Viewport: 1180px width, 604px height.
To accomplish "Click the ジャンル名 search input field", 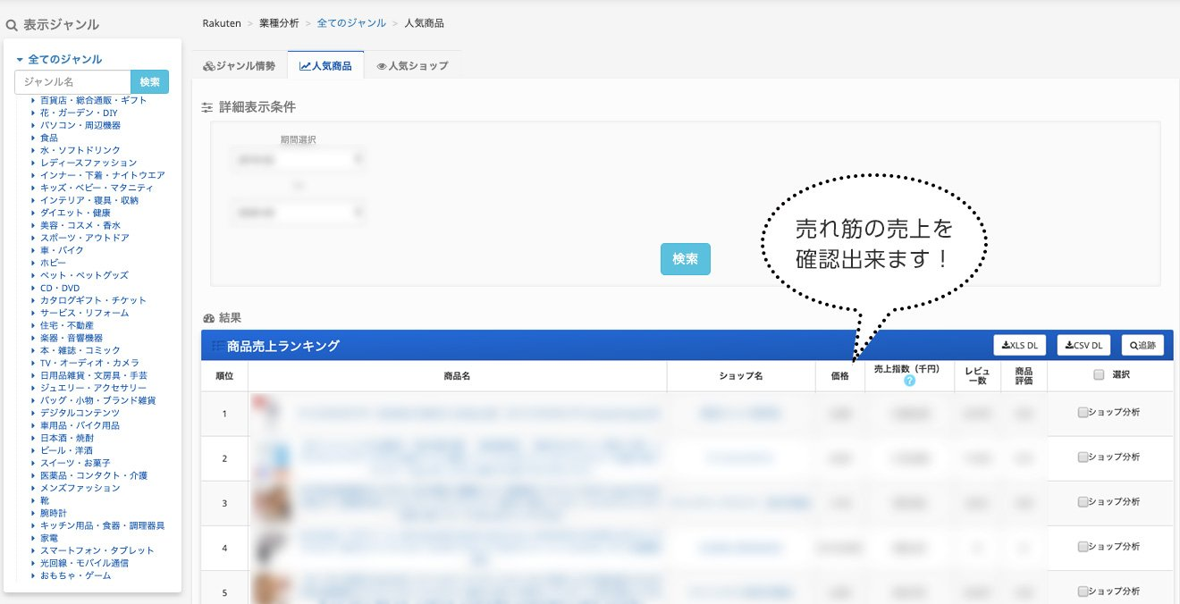I will click(x=72, y=82).
